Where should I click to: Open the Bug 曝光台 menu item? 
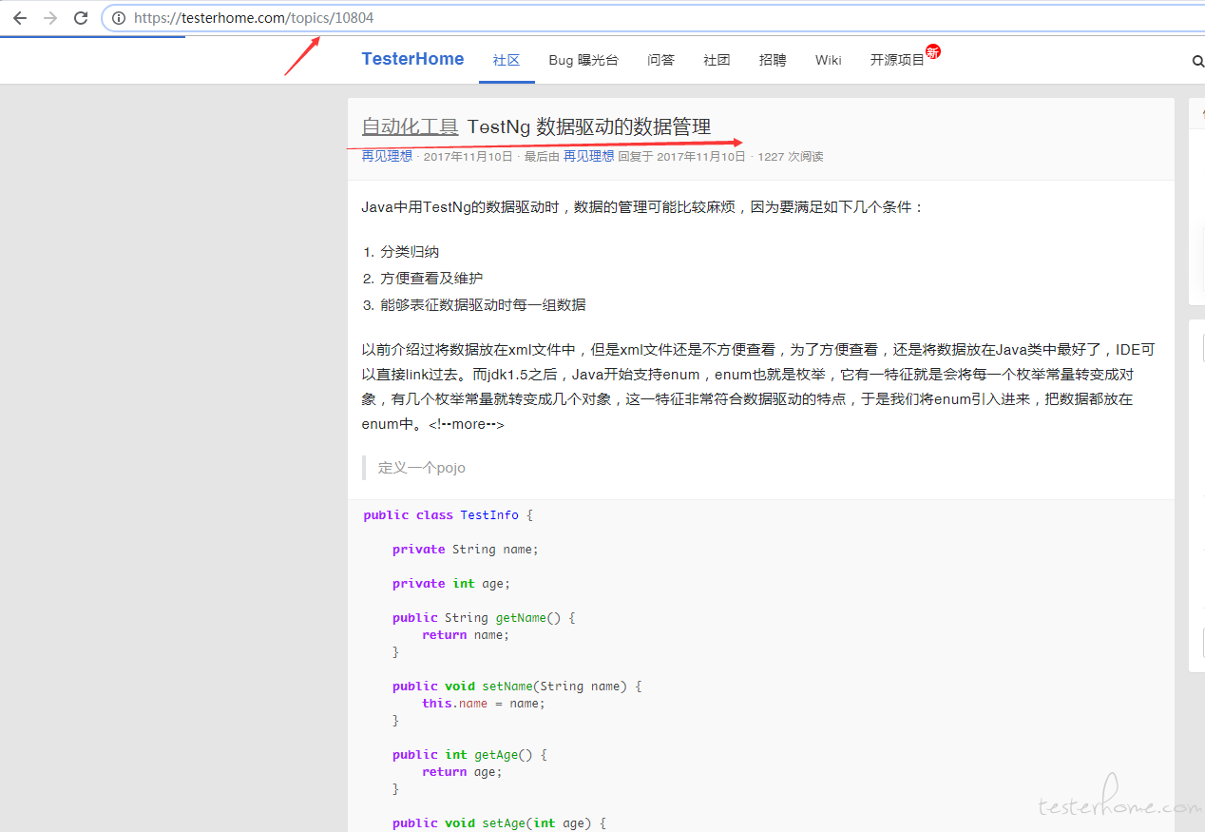click(x=583, y=60)
